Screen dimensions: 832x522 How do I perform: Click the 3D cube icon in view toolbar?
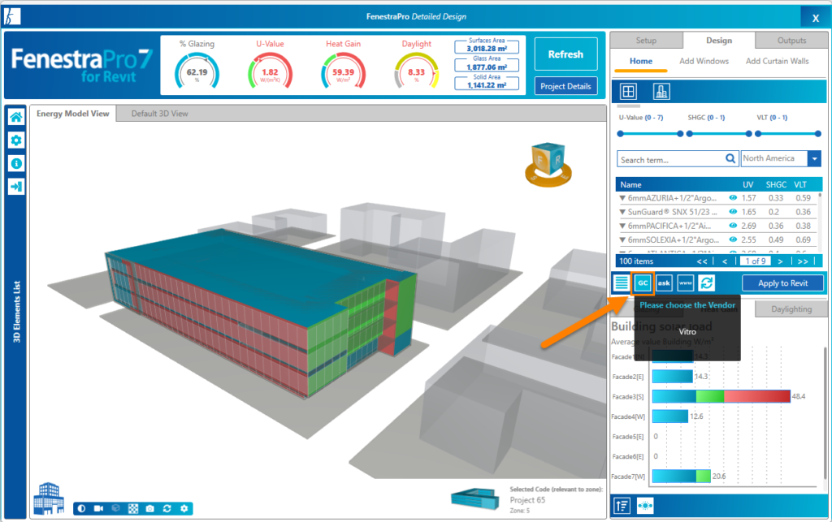115,508
